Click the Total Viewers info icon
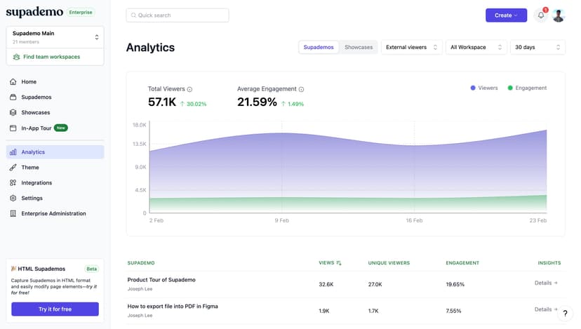581x329 pixels. pyautogui.click(x=189, y=89)
